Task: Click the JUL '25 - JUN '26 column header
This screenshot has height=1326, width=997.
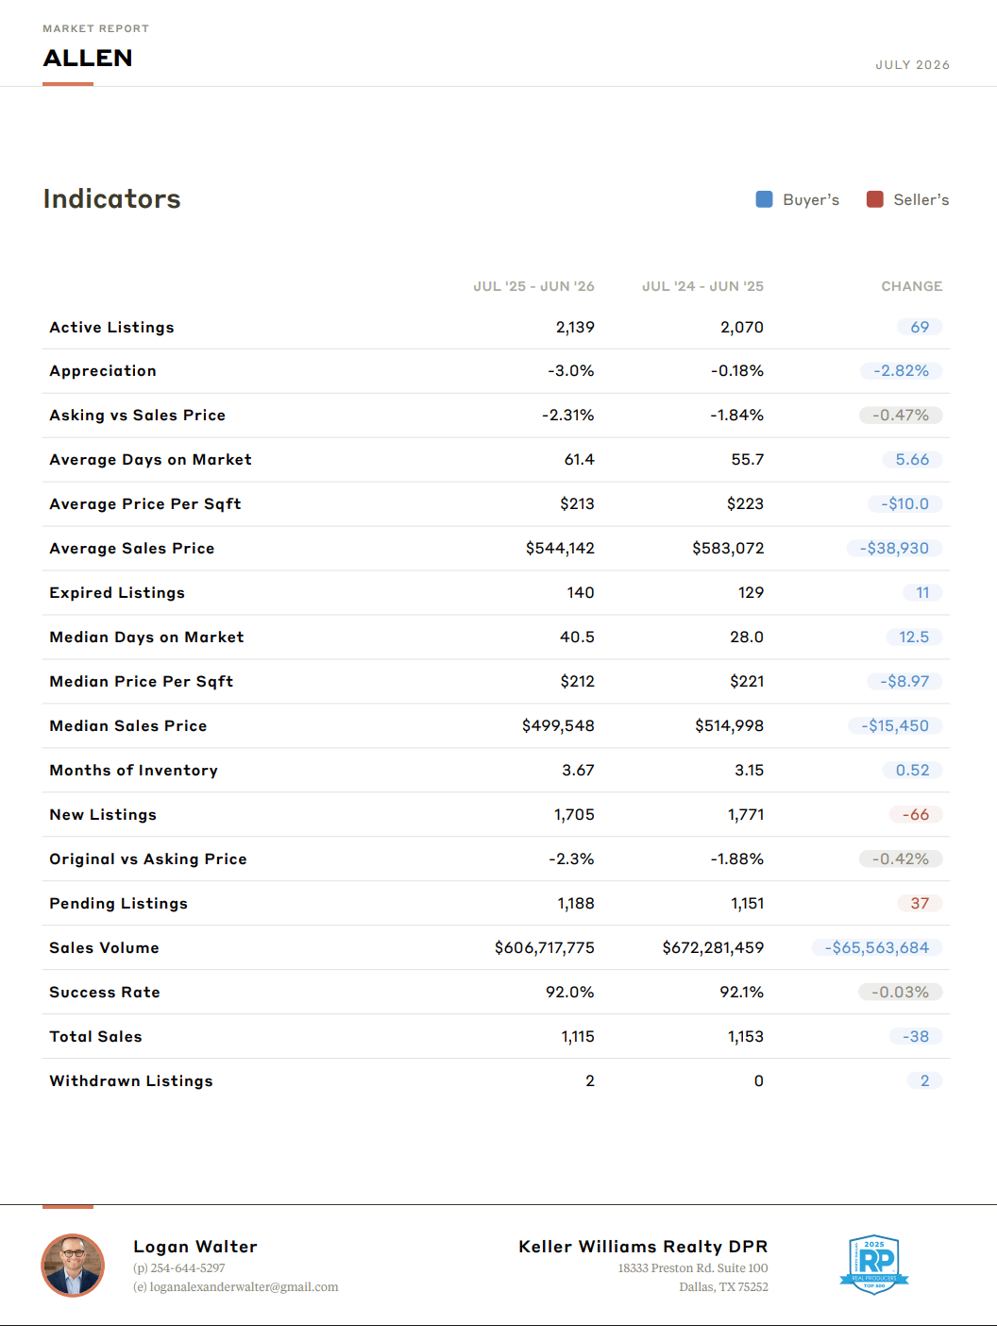Action: point(533,286)
